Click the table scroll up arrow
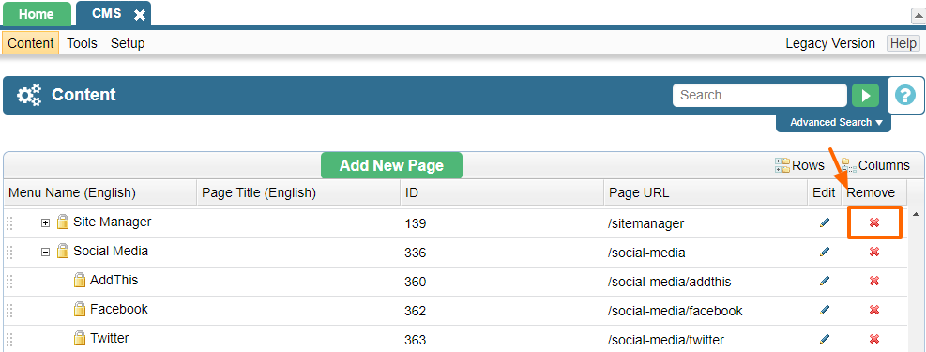The width and height of the screenshot is (926, 352). tap(916, 213)
